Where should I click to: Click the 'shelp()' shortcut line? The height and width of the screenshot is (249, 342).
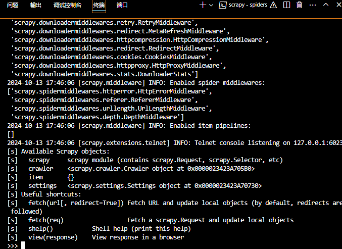[99, 229]
